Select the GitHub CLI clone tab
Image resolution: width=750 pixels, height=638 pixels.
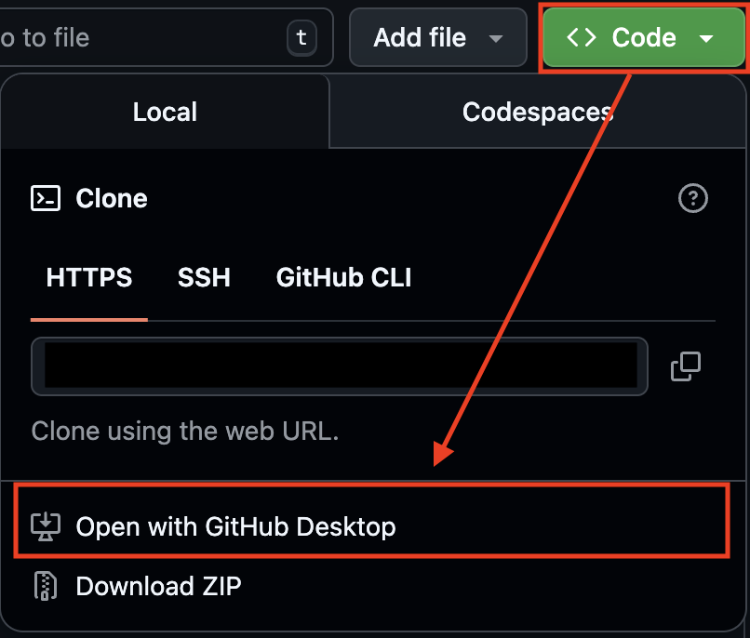[343, 277]
